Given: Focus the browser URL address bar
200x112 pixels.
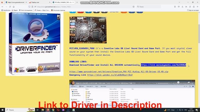Looking at the screenshot, I should (x=82, y=7).
